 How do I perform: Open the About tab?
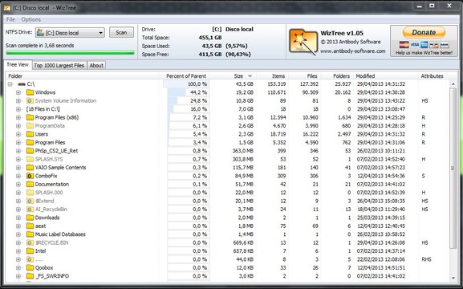click(96, 65)
